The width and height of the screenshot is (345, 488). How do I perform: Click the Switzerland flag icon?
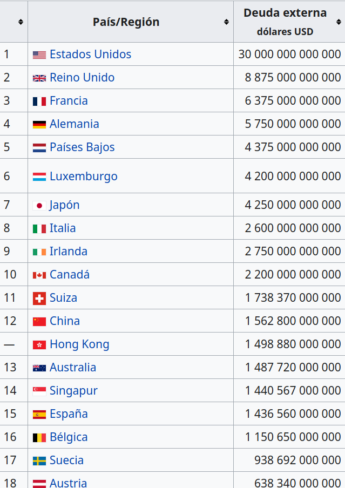39,298
